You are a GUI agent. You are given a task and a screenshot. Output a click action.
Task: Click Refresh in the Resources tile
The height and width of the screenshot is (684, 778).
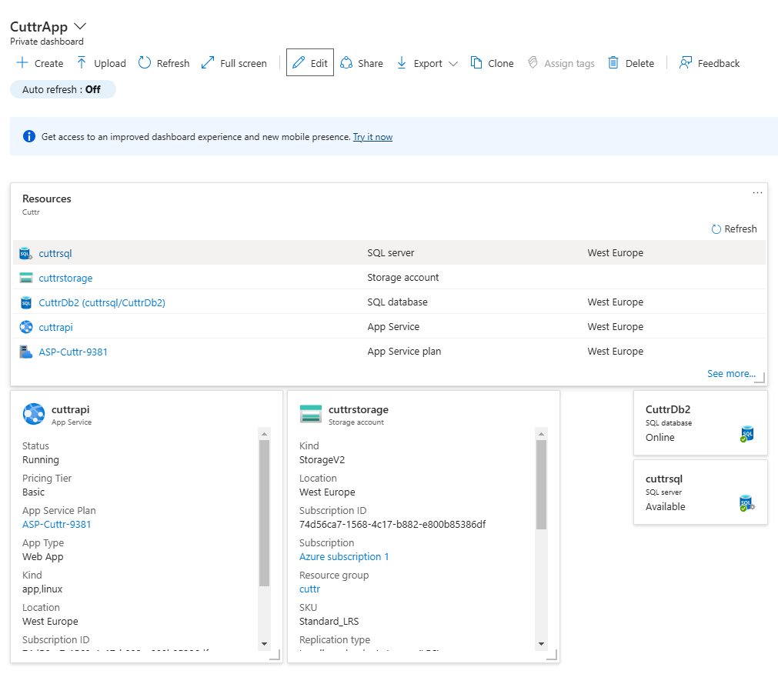click(x=734, y=229)
